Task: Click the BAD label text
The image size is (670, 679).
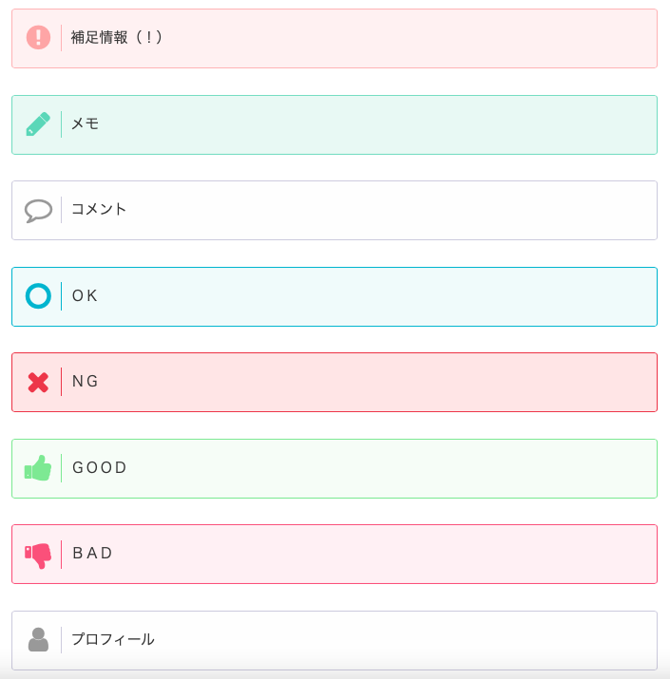Action: [x=93, y=554]
